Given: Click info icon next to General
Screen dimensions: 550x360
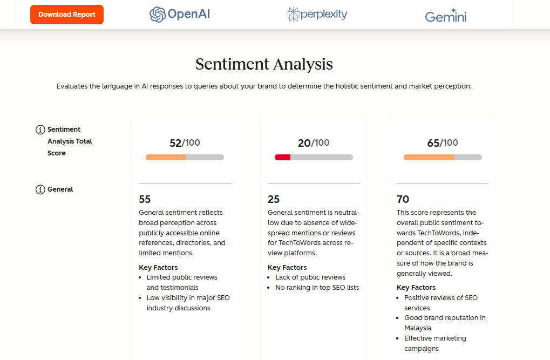Looking at the screenshot, I should pyautogui.click(x=40, y=189).
